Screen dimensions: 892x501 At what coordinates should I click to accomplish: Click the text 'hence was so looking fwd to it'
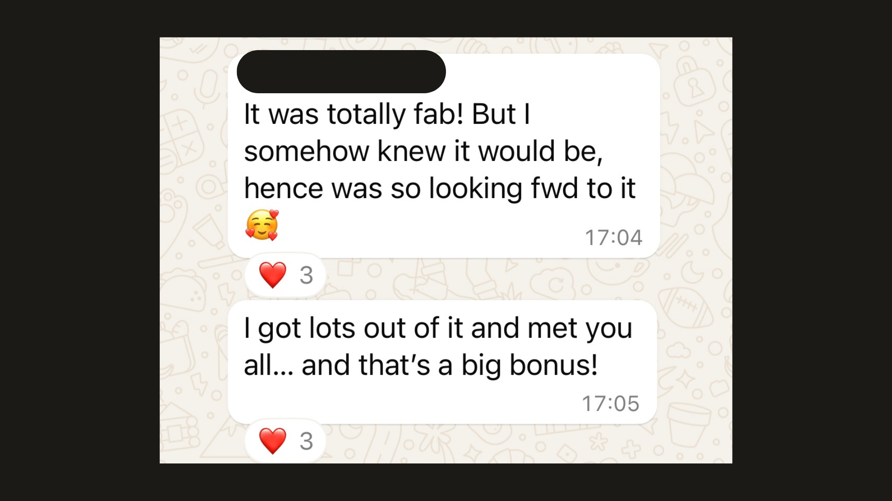439,189
